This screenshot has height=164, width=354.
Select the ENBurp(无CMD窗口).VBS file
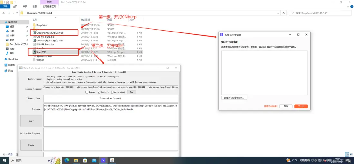pyautogui.click(x=50, y=41)
